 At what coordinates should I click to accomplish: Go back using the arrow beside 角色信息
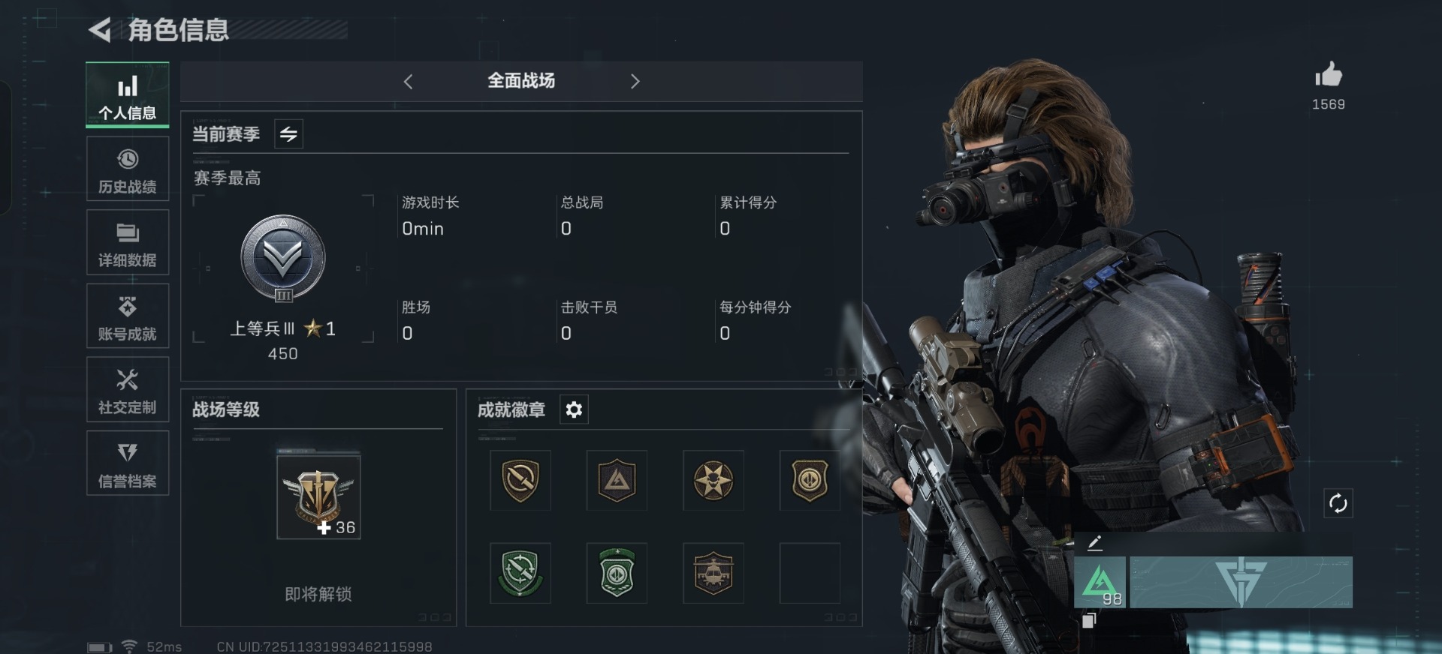click(100, 30)
